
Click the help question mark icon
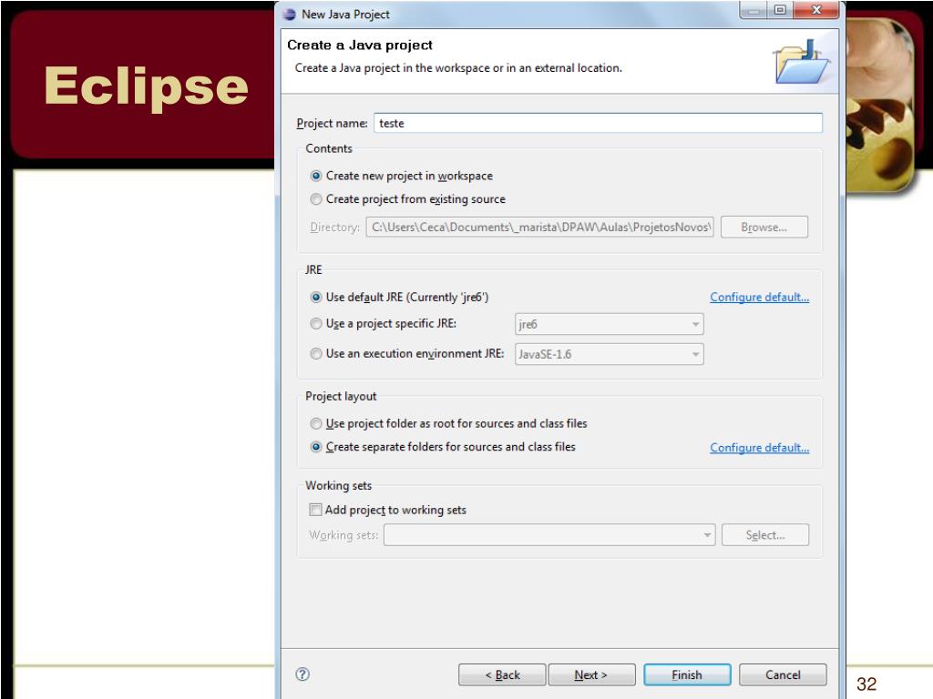pos(302,674)
